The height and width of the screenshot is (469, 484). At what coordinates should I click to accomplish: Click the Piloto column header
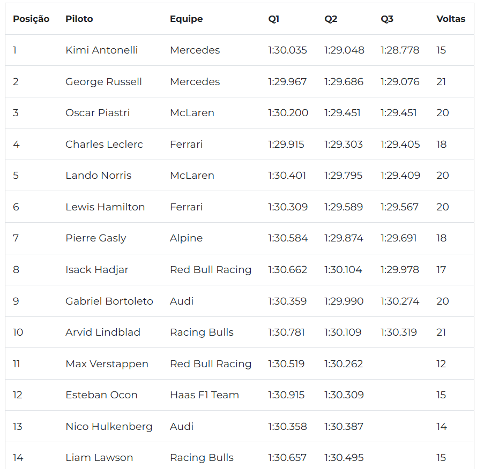pyautogui.click(x=79, y=19)
